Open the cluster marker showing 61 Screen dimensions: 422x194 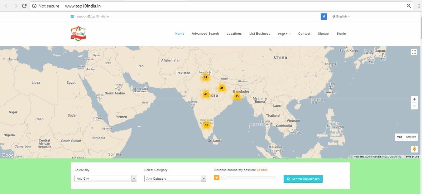click(205, 77)
